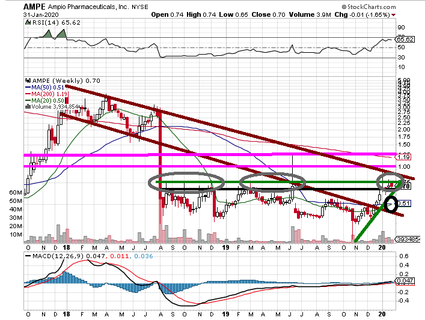
Task: Click the 2.00 price axis label
Action: click(x=403, y=130)
